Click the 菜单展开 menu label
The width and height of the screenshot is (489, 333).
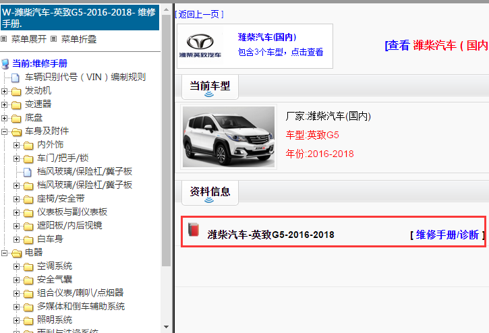point(29,39)
